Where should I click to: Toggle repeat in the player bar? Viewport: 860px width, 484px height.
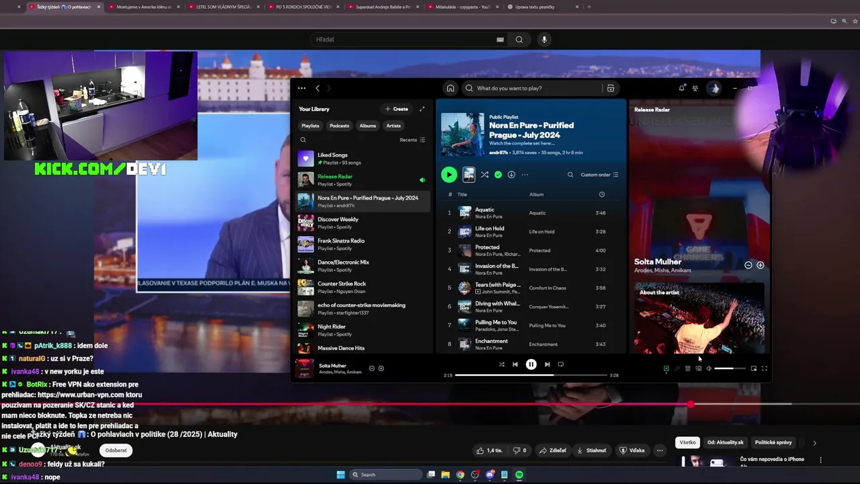561,364
